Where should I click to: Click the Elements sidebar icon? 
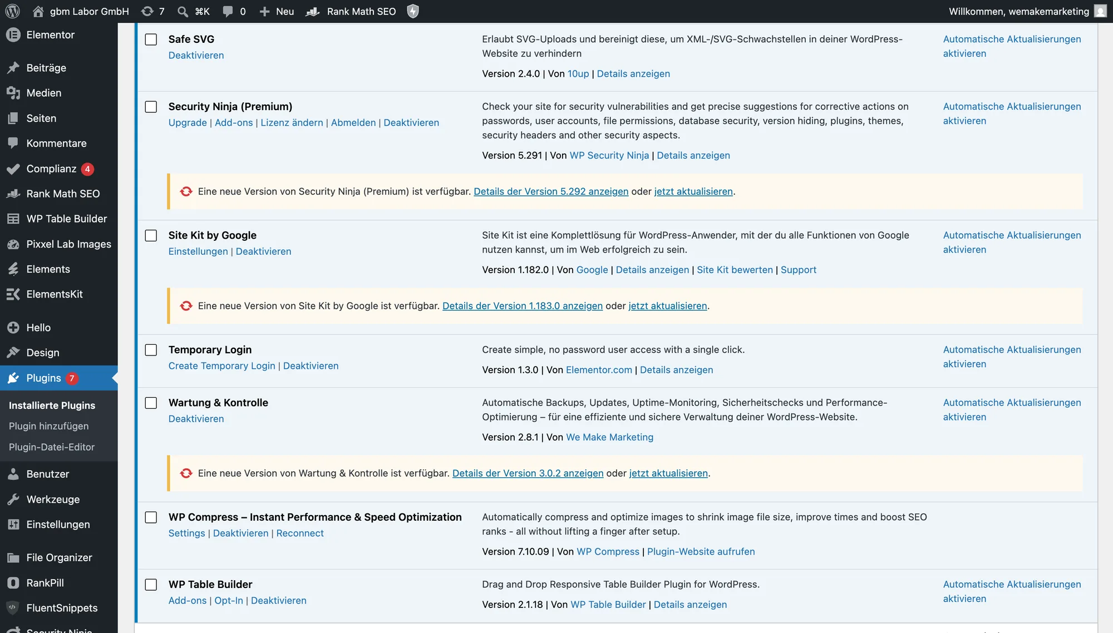pyautogui.click(x=13, y=269)
